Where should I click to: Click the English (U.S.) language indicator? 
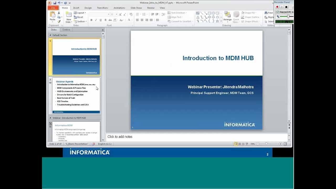[x=105, y=144]
